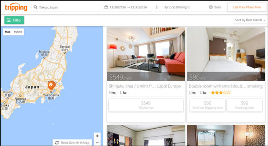
Task: Click the orange house map marker
Action: click(51, 86)
